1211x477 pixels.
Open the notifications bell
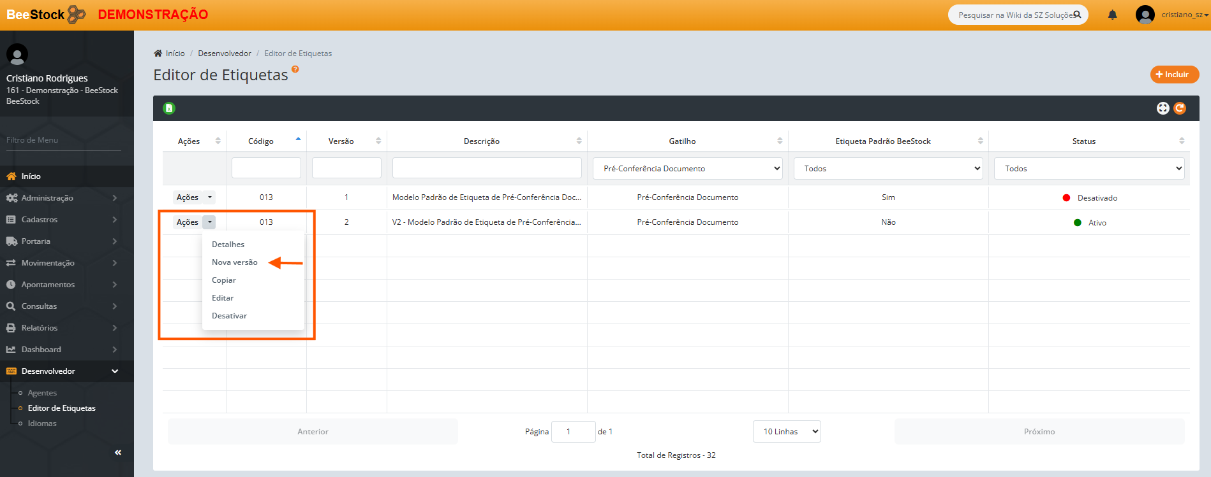coord(1112,15)
